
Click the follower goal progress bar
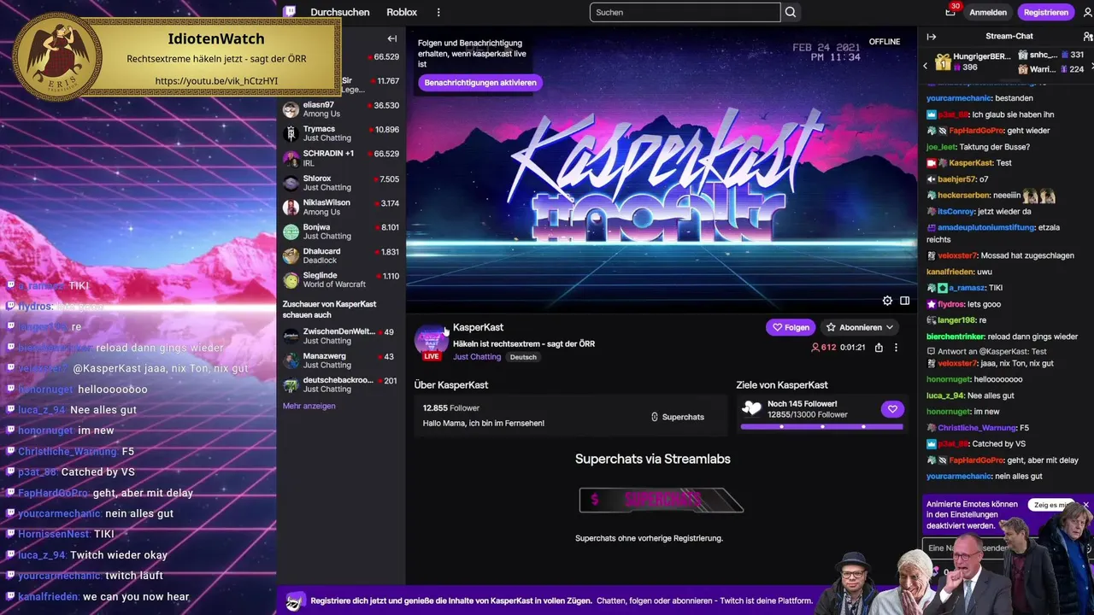[x=822, y=426]
